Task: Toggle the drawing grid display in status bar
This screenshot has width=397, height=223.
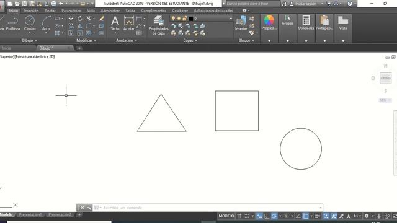Action: (x=239, y=216)
